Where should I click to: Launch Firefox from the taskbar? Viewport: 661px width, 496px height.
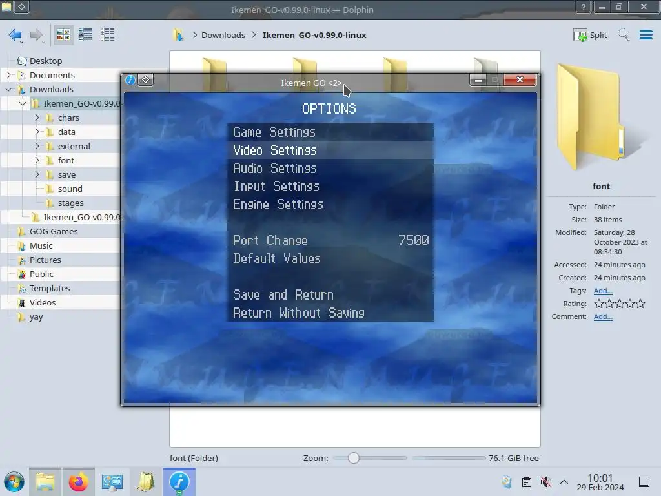tap(78, 482)
